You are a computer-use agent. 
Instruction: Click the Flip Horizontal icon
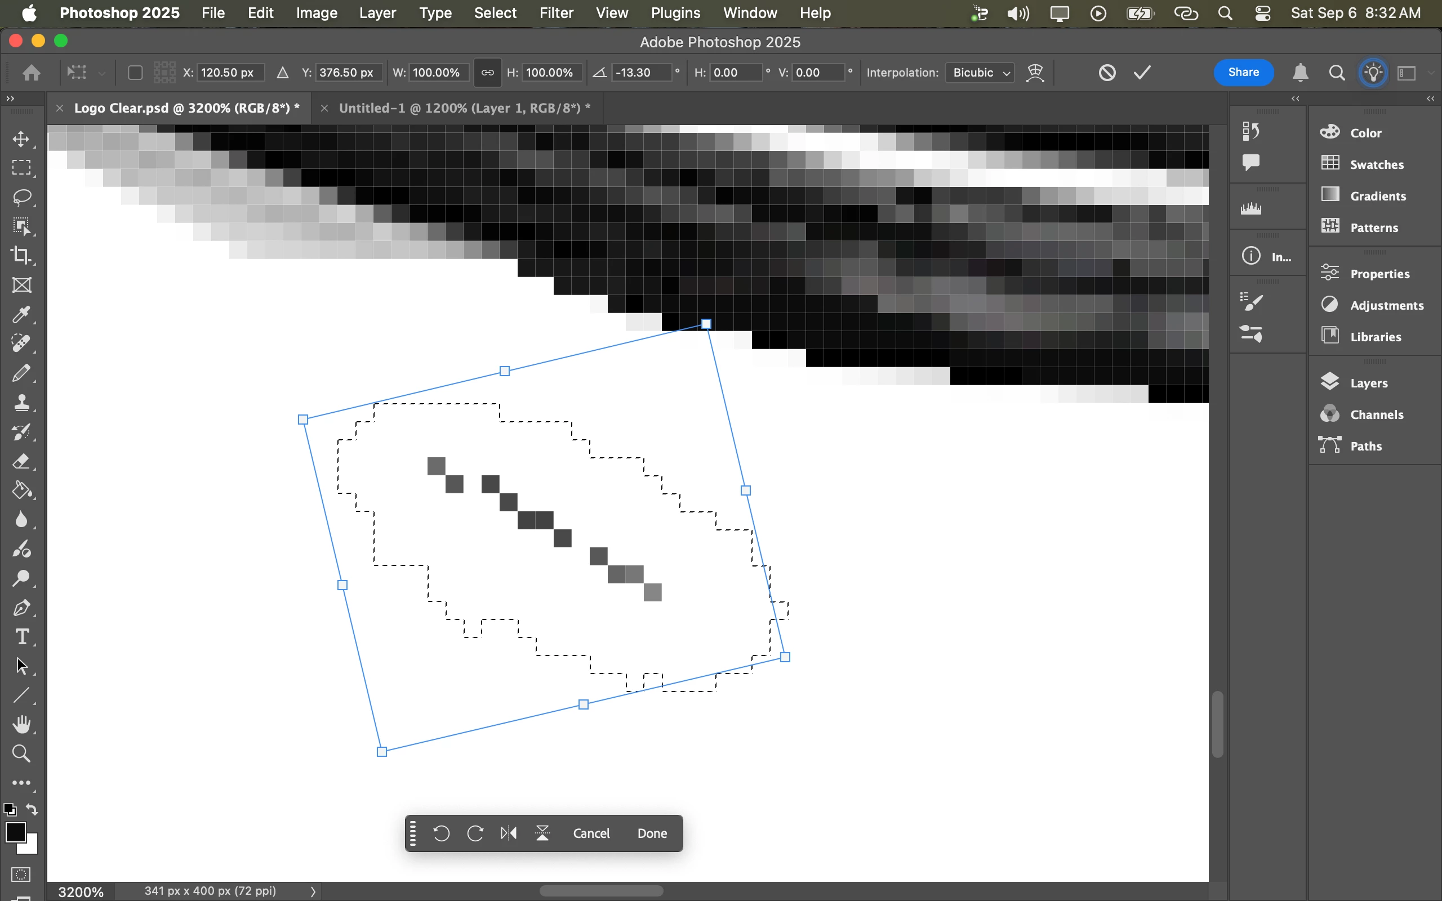pos(508,833)
